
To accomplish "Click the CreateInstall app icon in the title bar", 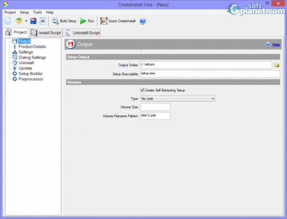I will click(6, 5).
